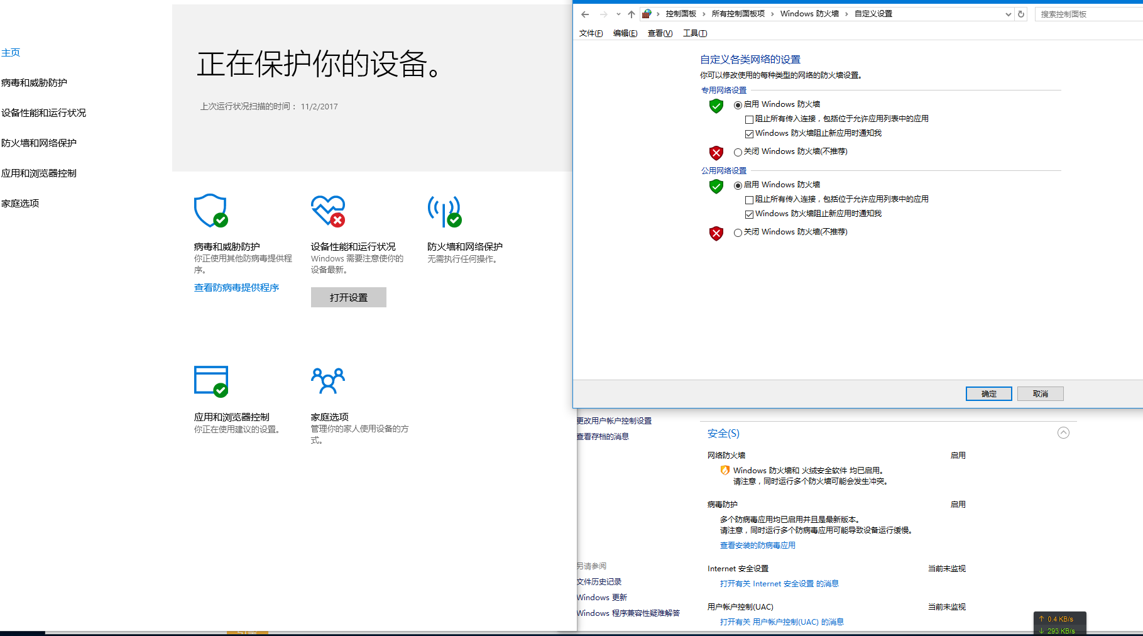Viewport: 1143px width, 636px height.
Task: Open the 编辑(E) menu
Action: pyautogui.click(x=625, y=33)
